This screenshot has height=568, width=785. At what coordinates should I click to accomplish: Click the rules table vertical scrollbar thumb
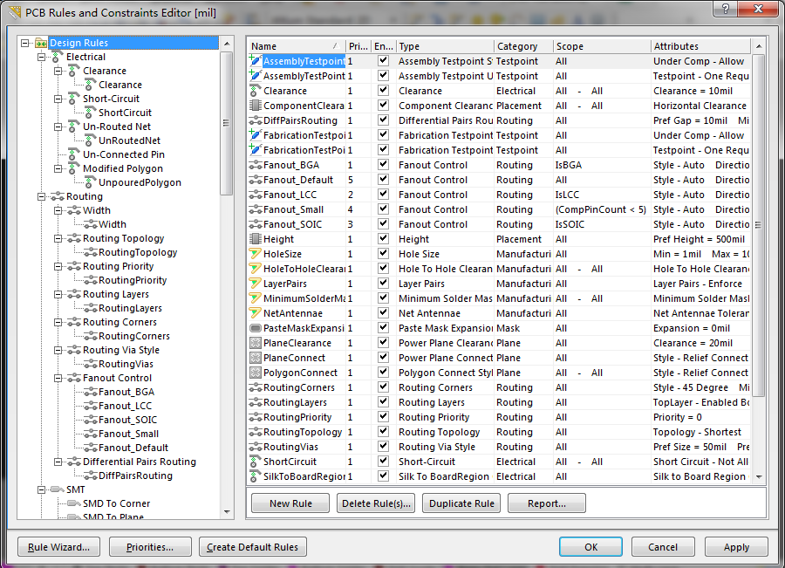[x=759, y=225]
